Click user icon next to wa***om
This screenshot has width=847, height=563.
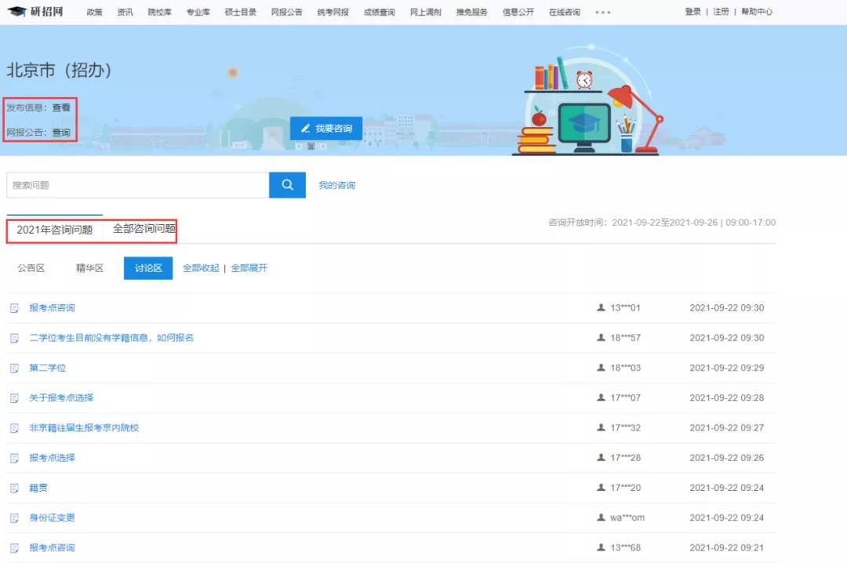601,518
